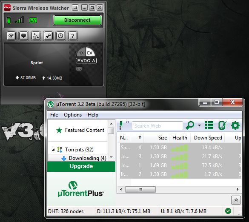Open wrench settings icon in Watcher

48,36
